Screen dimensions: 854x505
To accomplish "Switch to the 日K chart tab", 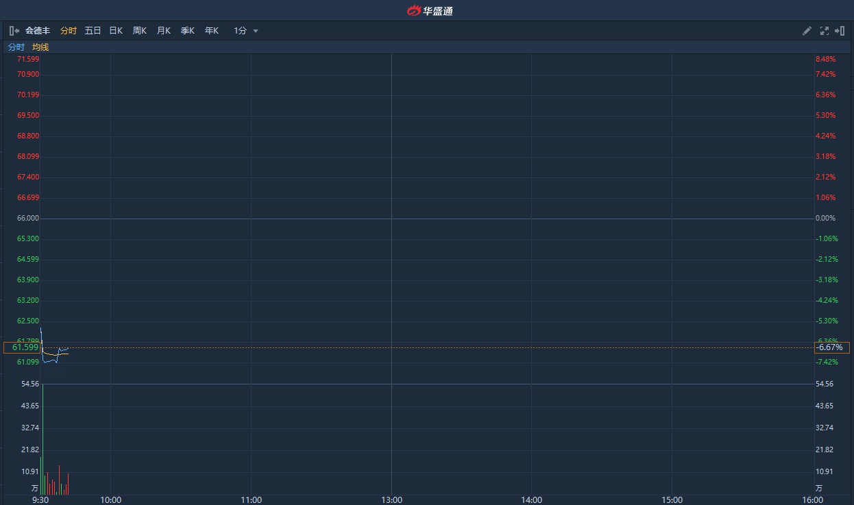I will tap(116, 31).
